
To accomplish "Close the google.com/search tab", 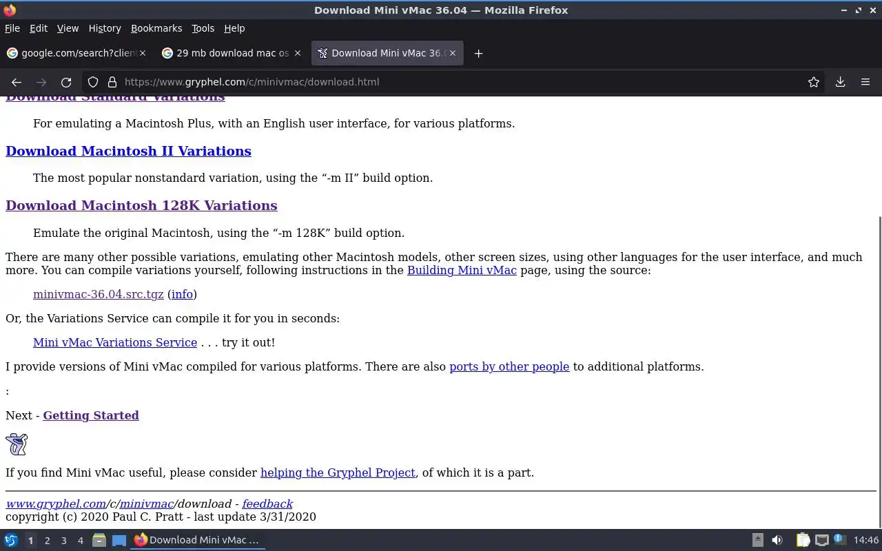I will pyautogui.click(x=143, y=53).
